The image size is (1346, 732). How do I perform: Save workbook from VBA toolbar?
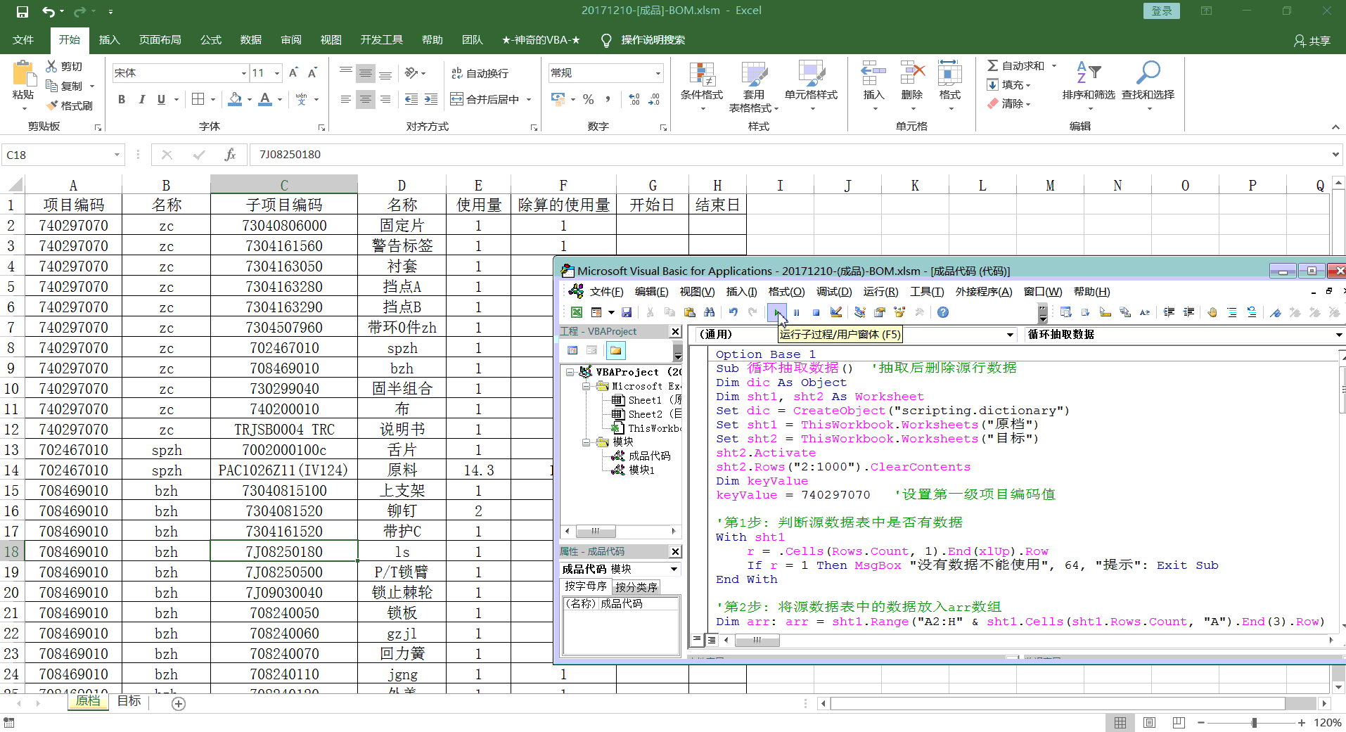(627, 312)
